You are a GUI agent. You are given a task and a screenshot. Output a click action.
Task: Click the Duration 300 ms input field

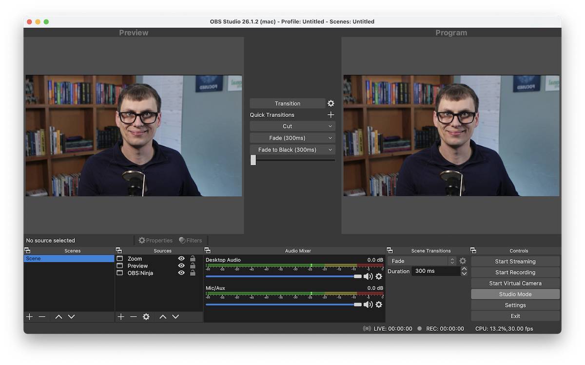[x=436, y=271]
